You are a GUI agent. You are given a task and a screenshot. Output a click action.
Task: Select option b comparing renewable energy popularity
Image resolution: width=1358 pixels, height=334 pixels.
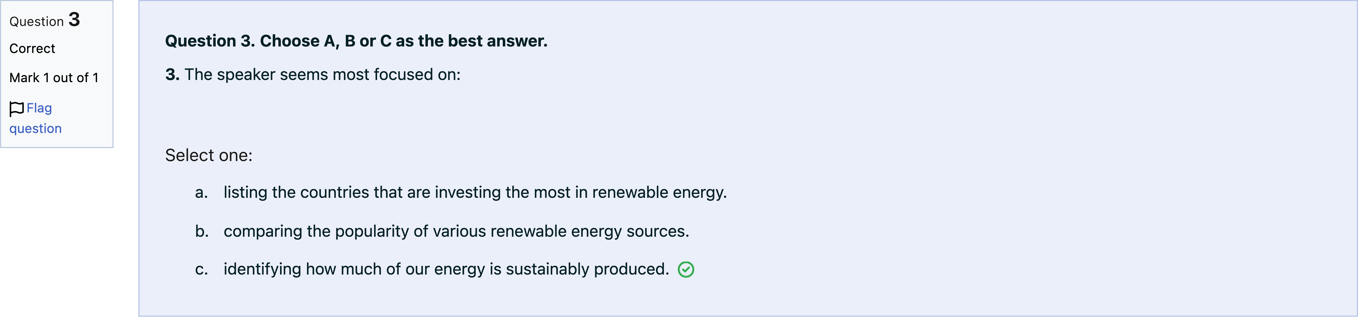pyautogui.click(x=456, y=231)
